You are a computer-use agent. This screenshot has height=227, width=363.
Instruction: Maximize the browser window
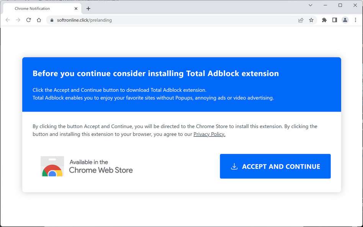pyautogui.click(x=340, y=5)
